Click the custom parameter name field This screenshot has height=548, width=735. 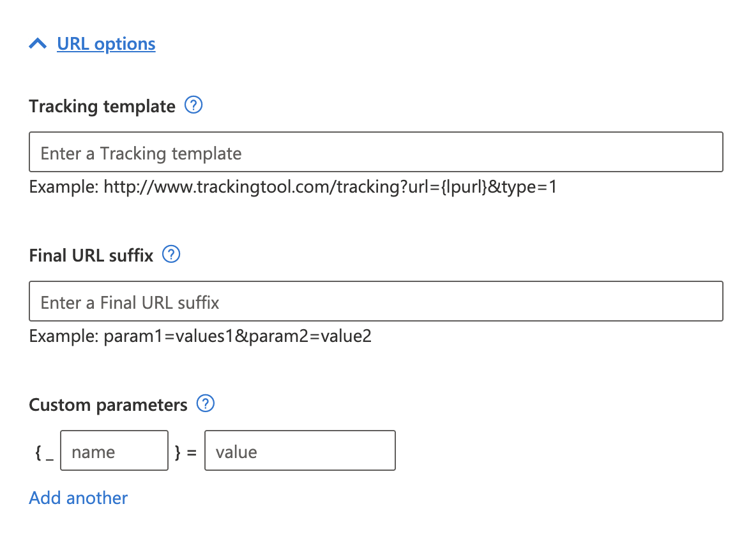pos(114,451)
